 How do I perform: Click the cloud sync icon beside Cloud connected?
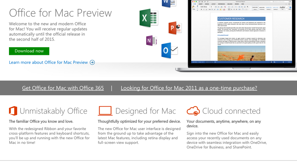(193, 111)
